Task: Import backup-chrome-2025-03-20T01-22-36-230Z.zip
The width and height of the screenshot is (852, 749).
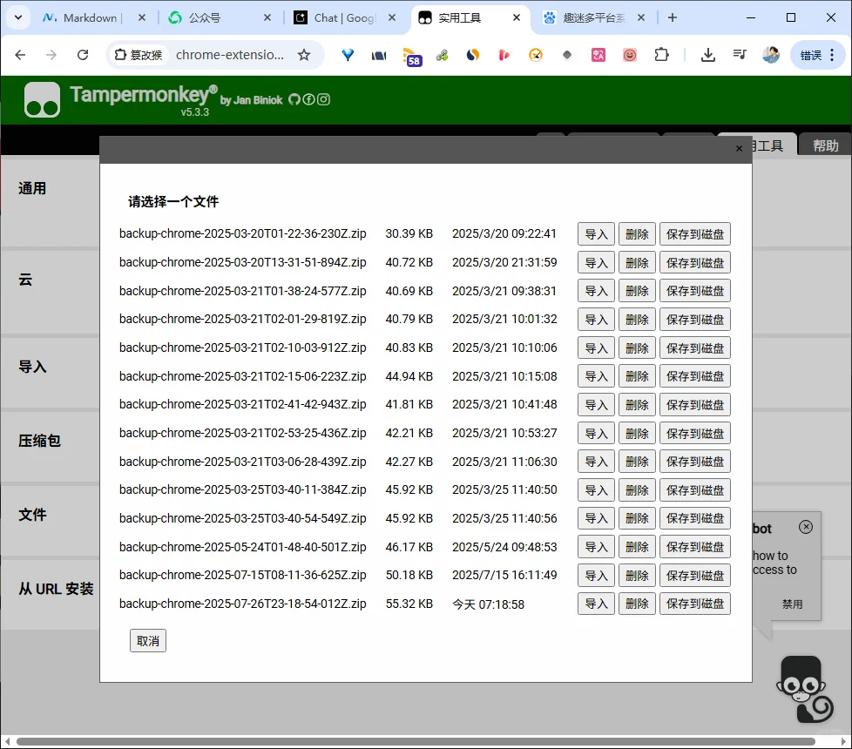Action: [596, 234]
